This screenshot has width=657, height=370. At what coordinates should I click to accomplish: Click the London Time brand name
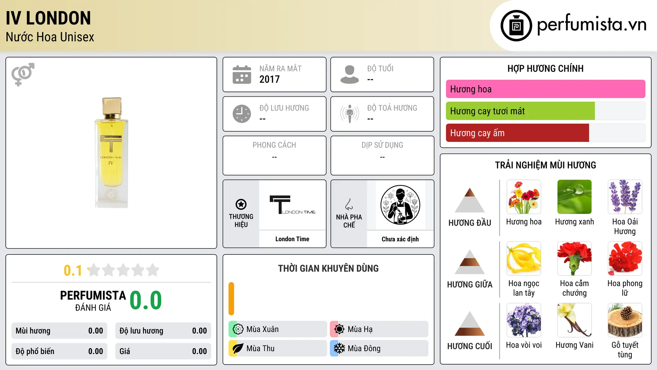pos(292,239)
